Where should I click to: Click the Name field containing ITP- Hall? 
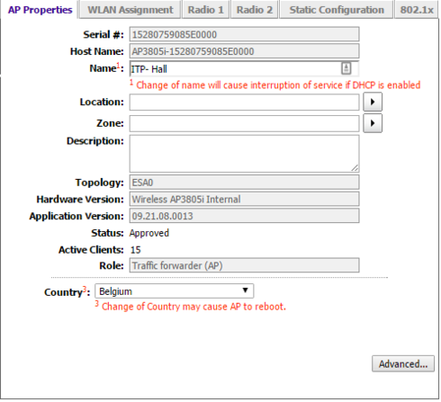[x=244, y=69]
